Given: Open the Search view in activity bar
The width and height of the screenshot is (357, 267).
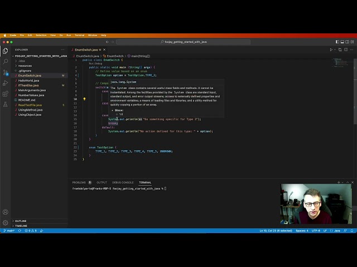Looking at the screenshot, I should (6, 62).
